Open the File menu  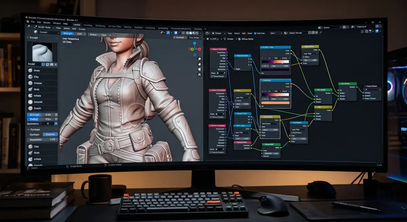pos(33,22)
